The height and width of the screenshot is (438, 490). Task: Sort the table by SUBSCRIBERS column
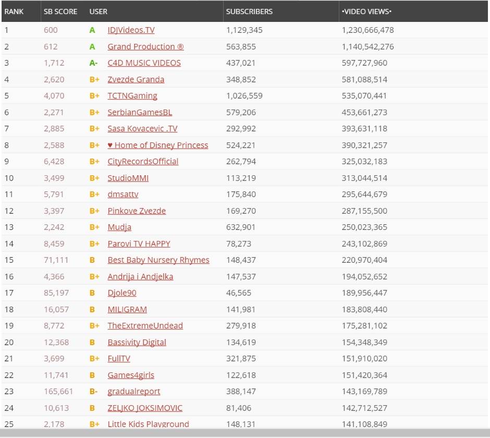pyautogui.click(x=249, y=11)
